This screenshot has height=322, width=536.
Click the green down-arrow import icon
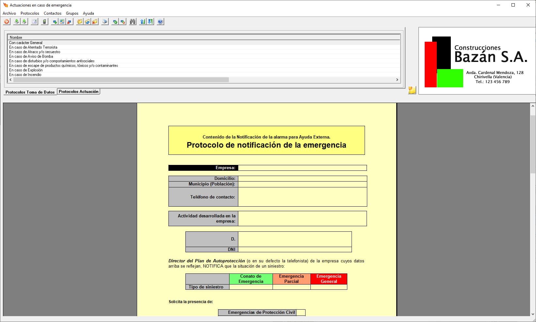click(17, 22)
